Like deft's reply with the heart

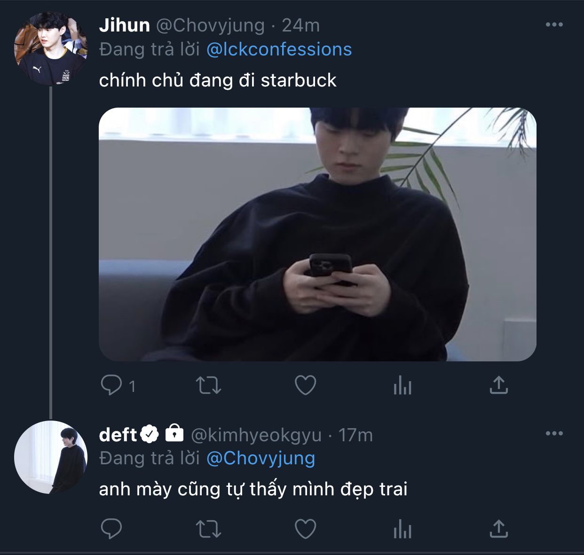coord(305,529)
